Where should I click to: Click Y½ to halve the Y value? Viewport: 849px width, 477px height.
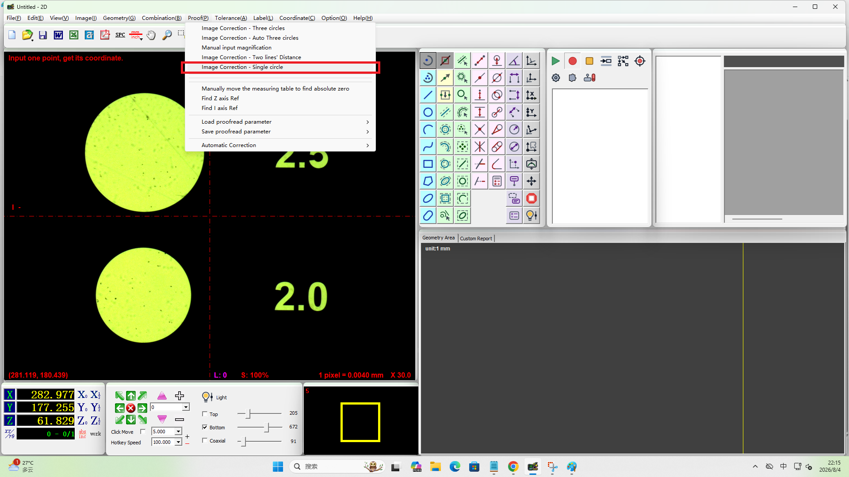click(x=96, y=407)
